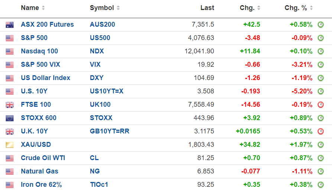Click the green clock icon for ASX 200 Futures
The image size is (332, 192).
pyautogui.click(x=320, y=25)
